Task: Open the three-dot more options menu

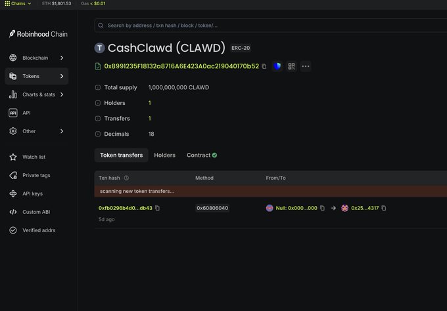Action: click(x=306, y=66)
